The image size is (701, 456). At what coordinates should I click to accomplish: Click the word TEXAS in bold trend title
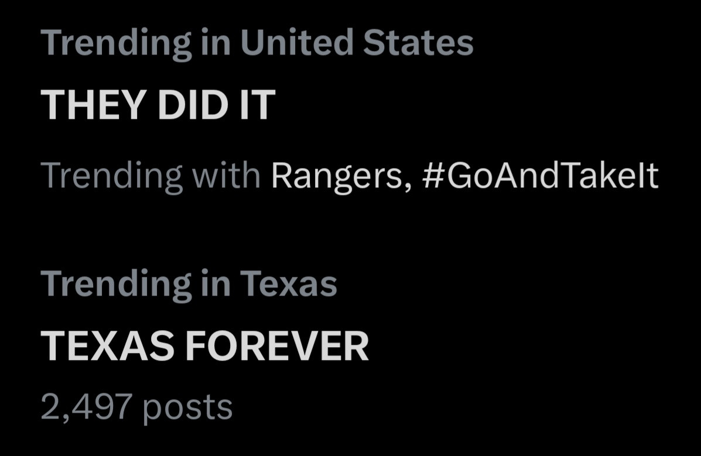coord(108,346)
